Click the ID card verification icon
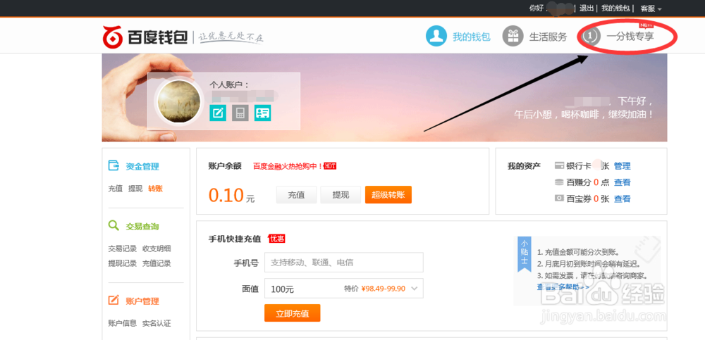This screenshot has height=340, width=705. click(x=262, y=113)
